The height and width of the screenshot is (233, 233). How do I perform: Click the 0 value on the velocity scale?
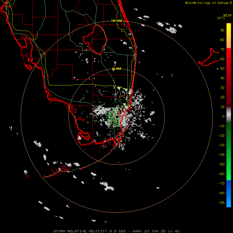tap(223, 116)
